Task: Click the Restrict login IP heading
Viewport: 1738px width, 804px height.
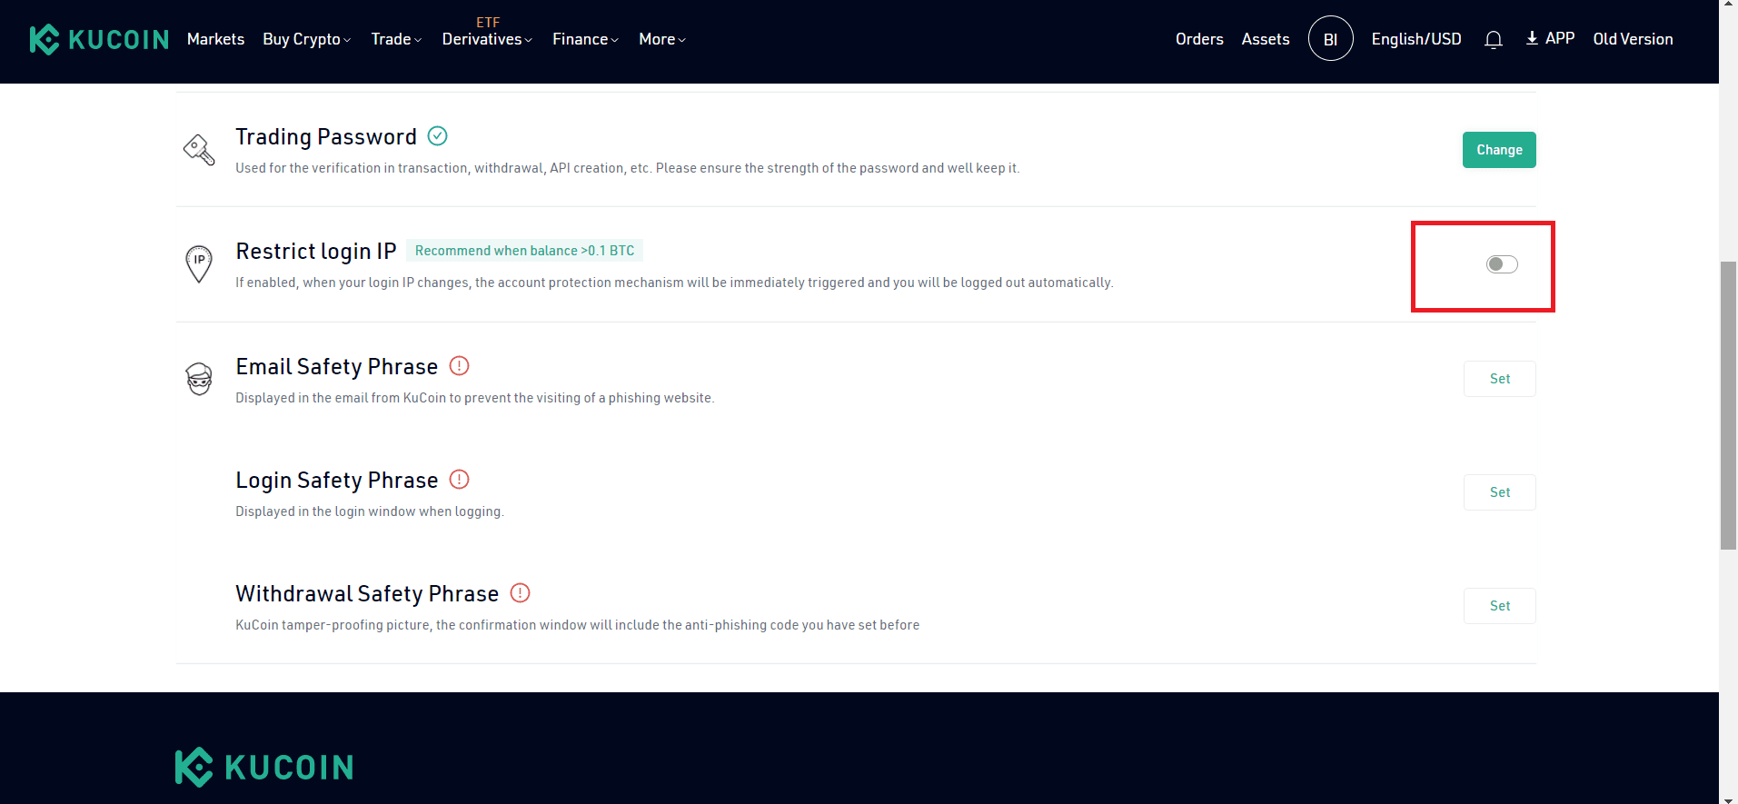Action: pyautogui.click(x=316, y=251)
